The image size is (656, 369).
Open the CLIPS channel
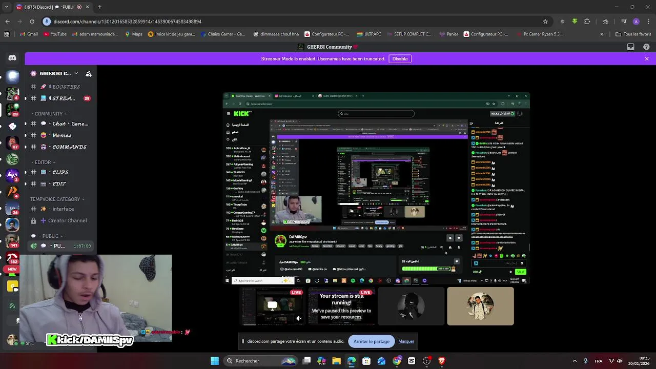(x=60, y=172)
